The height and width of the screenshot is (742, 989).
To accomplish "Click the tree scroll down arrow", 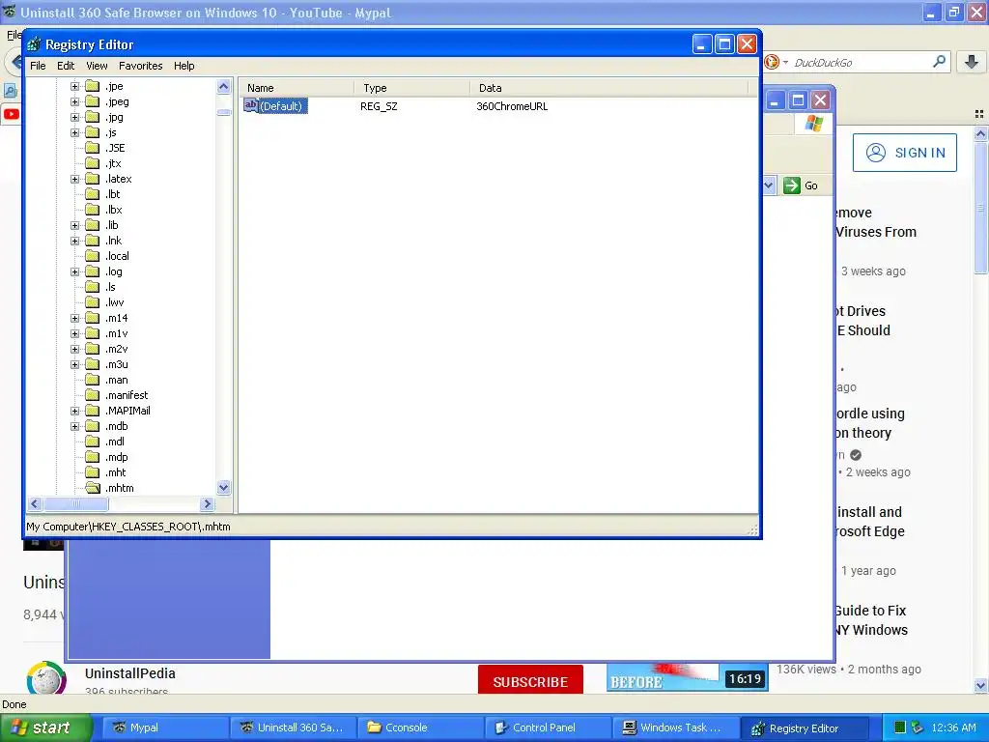I will [224, 488].
